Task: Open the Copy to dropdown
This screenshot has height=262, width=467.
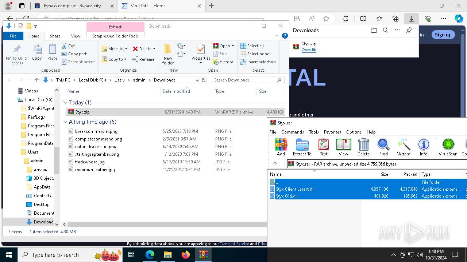Action: click(114, 59)
